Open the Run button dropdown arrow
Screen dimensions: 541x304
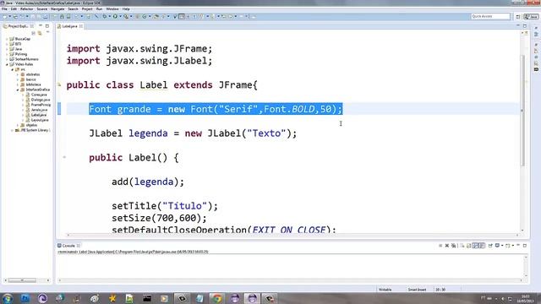click(x=120, y=16)
